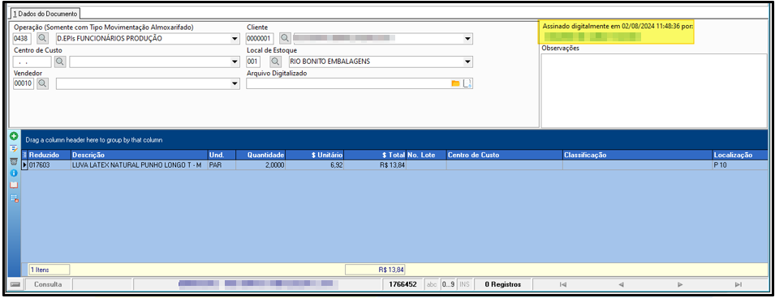Open the Vendedor dropdown
775x298 pixels.
point(235,84)
